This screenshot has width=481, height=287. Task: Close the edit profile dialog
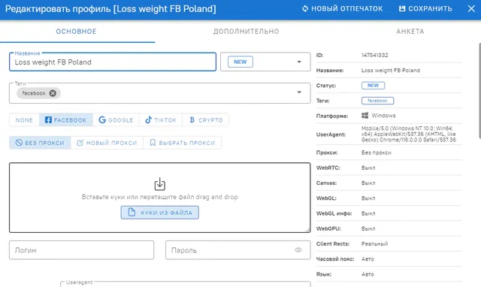pos(471,8)
